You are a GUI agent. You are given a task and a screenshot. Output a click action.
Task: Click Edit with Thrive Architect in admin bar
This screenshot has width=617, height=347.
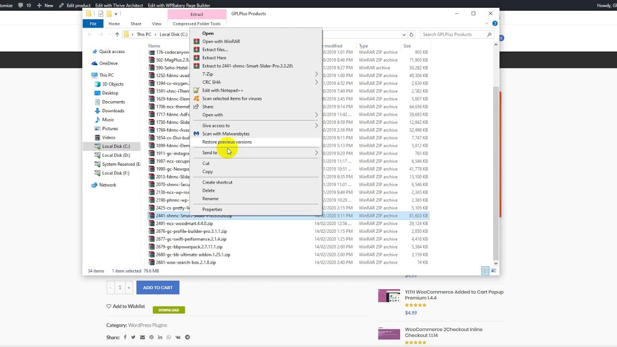pos(119,5)
